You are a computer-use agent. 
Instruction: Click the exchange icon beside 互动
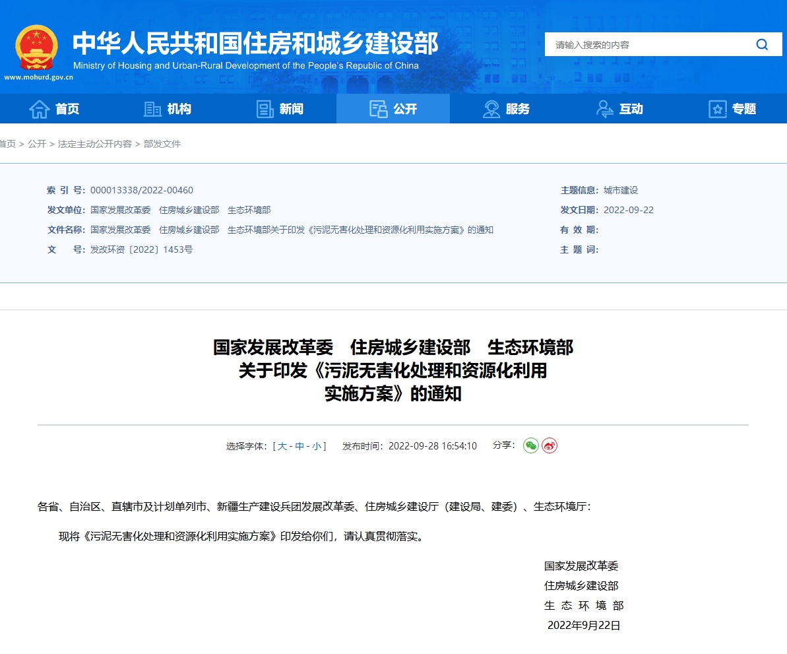604,109
